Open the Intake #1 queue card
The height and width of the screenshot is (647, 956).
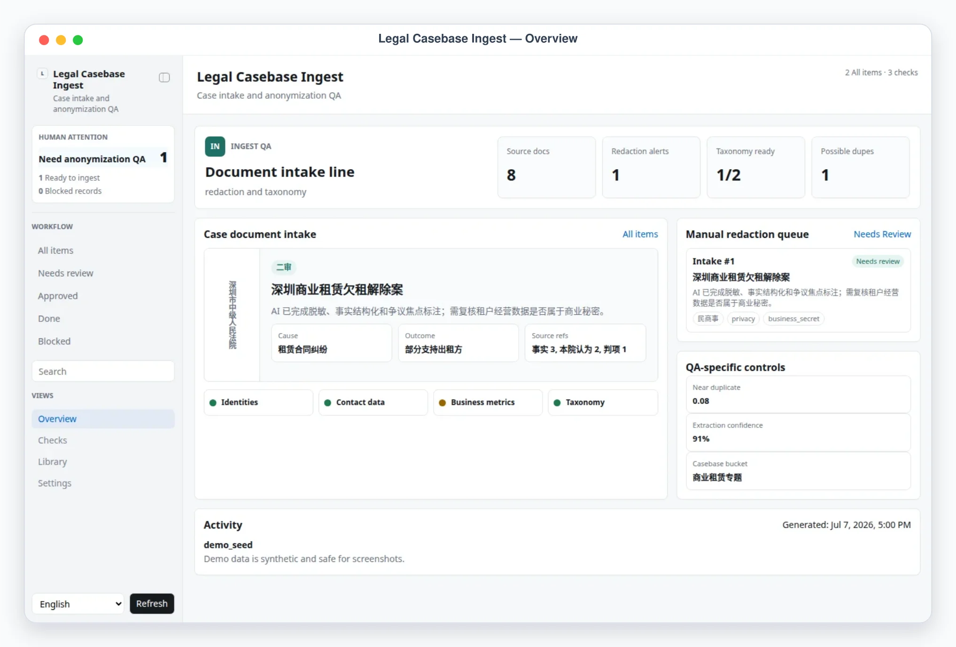pyautogui.click(x=798, y=290)
